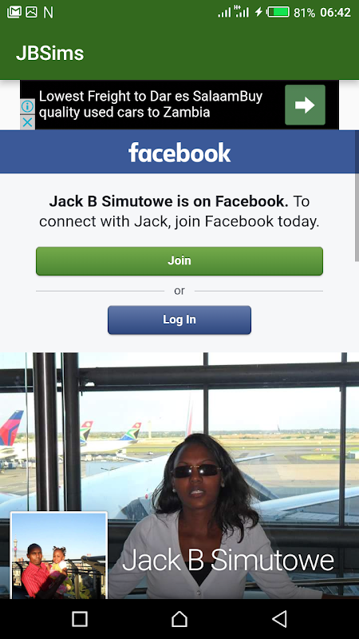
Task: Tap the N notification icon
Action: click(x=48, y=13)
